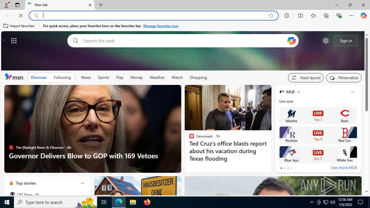Open File Explorer from taskbar
This screenshot has width=370, height=208.
(x=133, y=202)
